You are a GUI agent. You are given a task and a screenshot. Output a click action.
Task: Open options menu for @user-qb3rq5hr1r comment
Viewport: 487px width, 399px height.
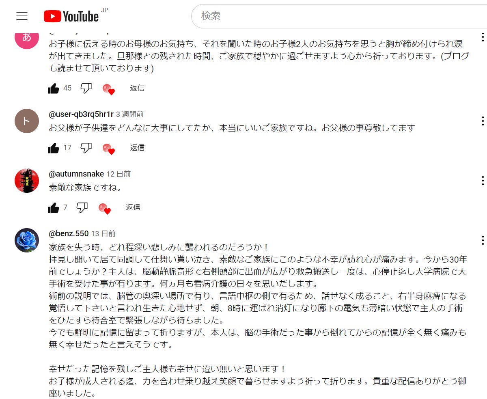tap(483, 121)
